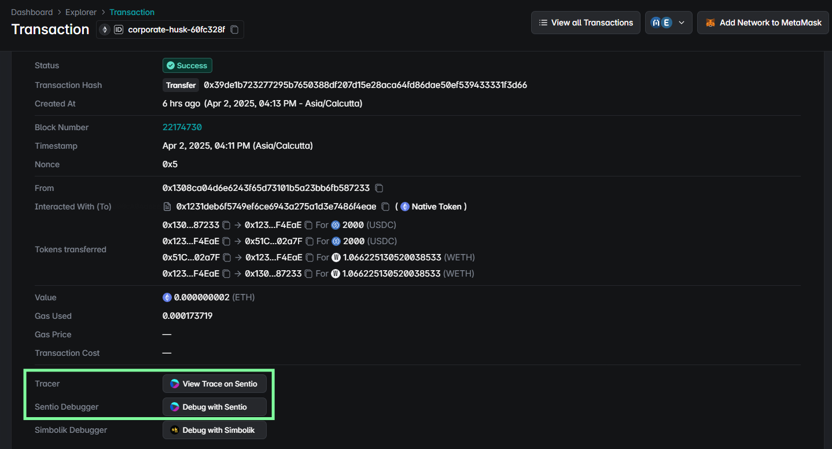Copy recipient 0x51C...02a7F in second USDC transfer
Viewport: 832px width, 449px height.
(309, 241)
